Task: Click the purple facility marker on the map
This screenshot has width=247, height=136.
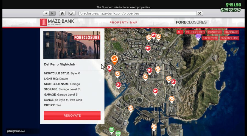Action: (x=198, y=36)
